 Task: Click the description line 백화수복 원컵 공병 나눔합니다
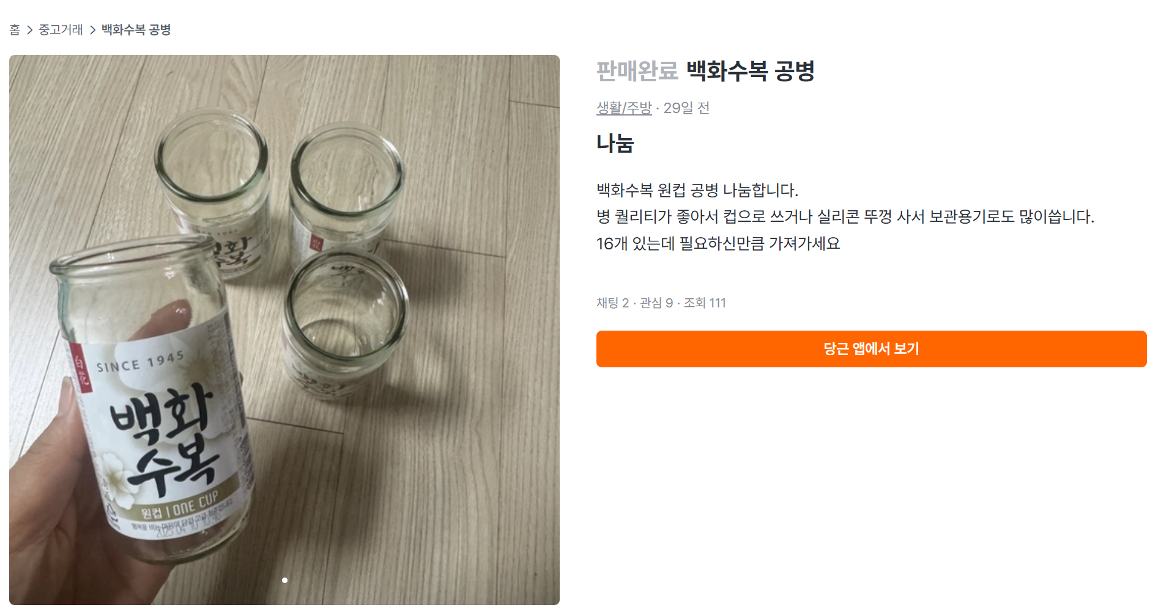click(x=697, y=191)
